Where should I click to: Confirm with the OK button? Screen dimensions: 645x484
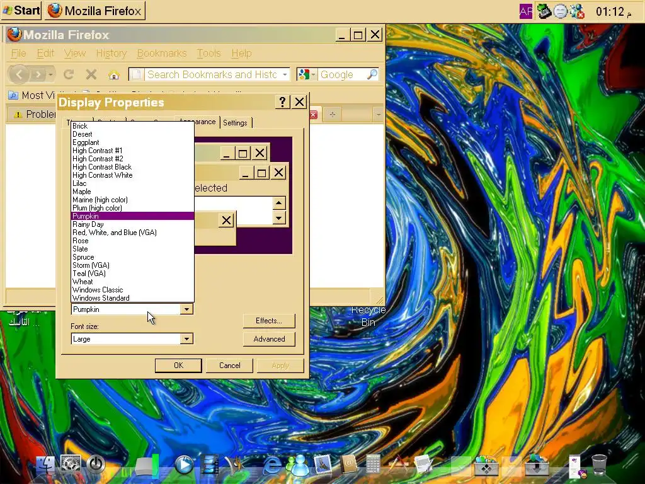(178, 366)
